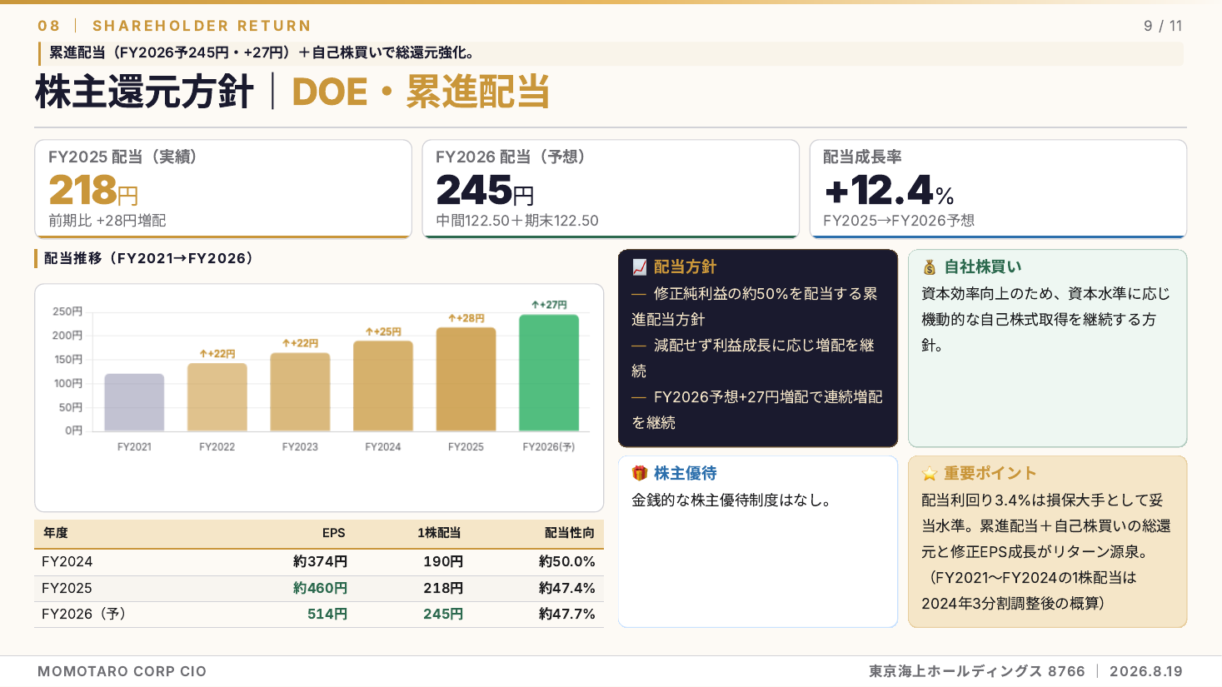This screenshot has width=1222, height=687.
Task: Click the +12.4% dividend growth value
Action: (x=889, y=191)
